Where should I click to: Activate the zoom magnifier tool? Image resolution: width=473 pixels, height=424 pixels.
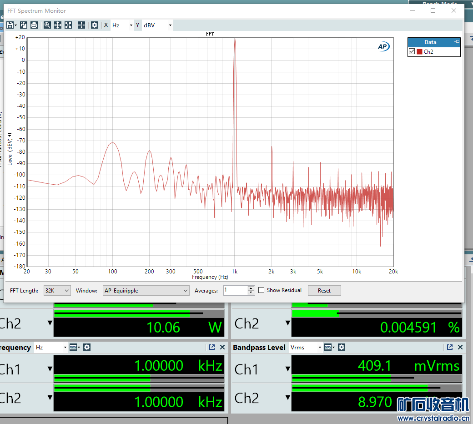pos(47,25)
